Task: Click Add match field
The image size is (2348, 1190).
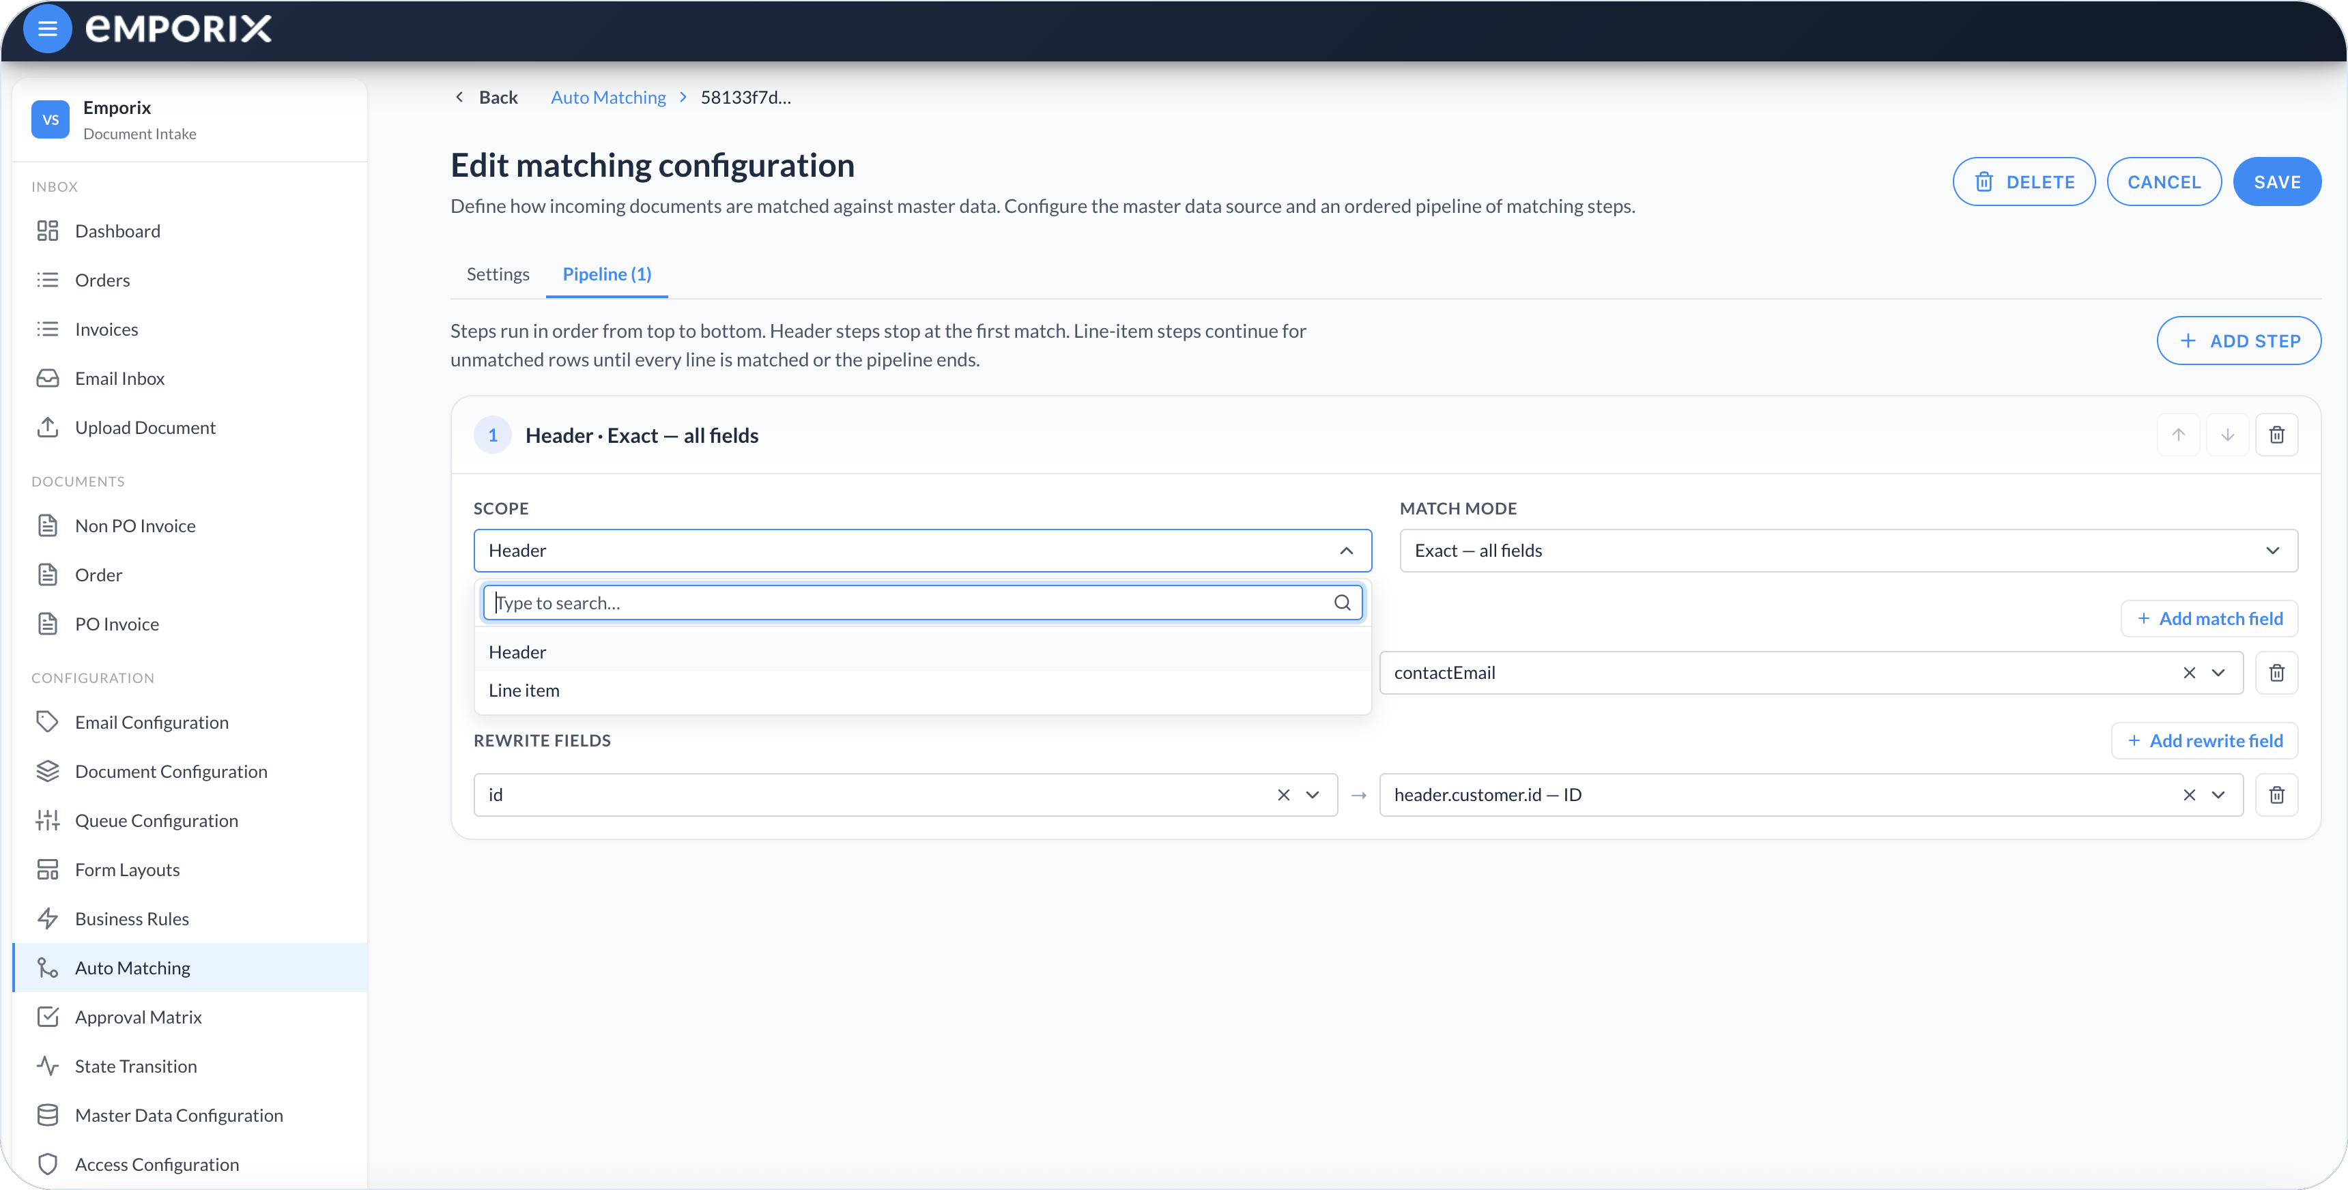Action: click(x=2209, y=618)
